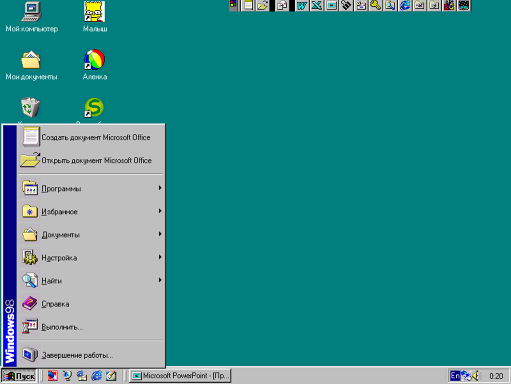Select Выполнить... in the Start menu
511x384 pixels.
[91, 327]
